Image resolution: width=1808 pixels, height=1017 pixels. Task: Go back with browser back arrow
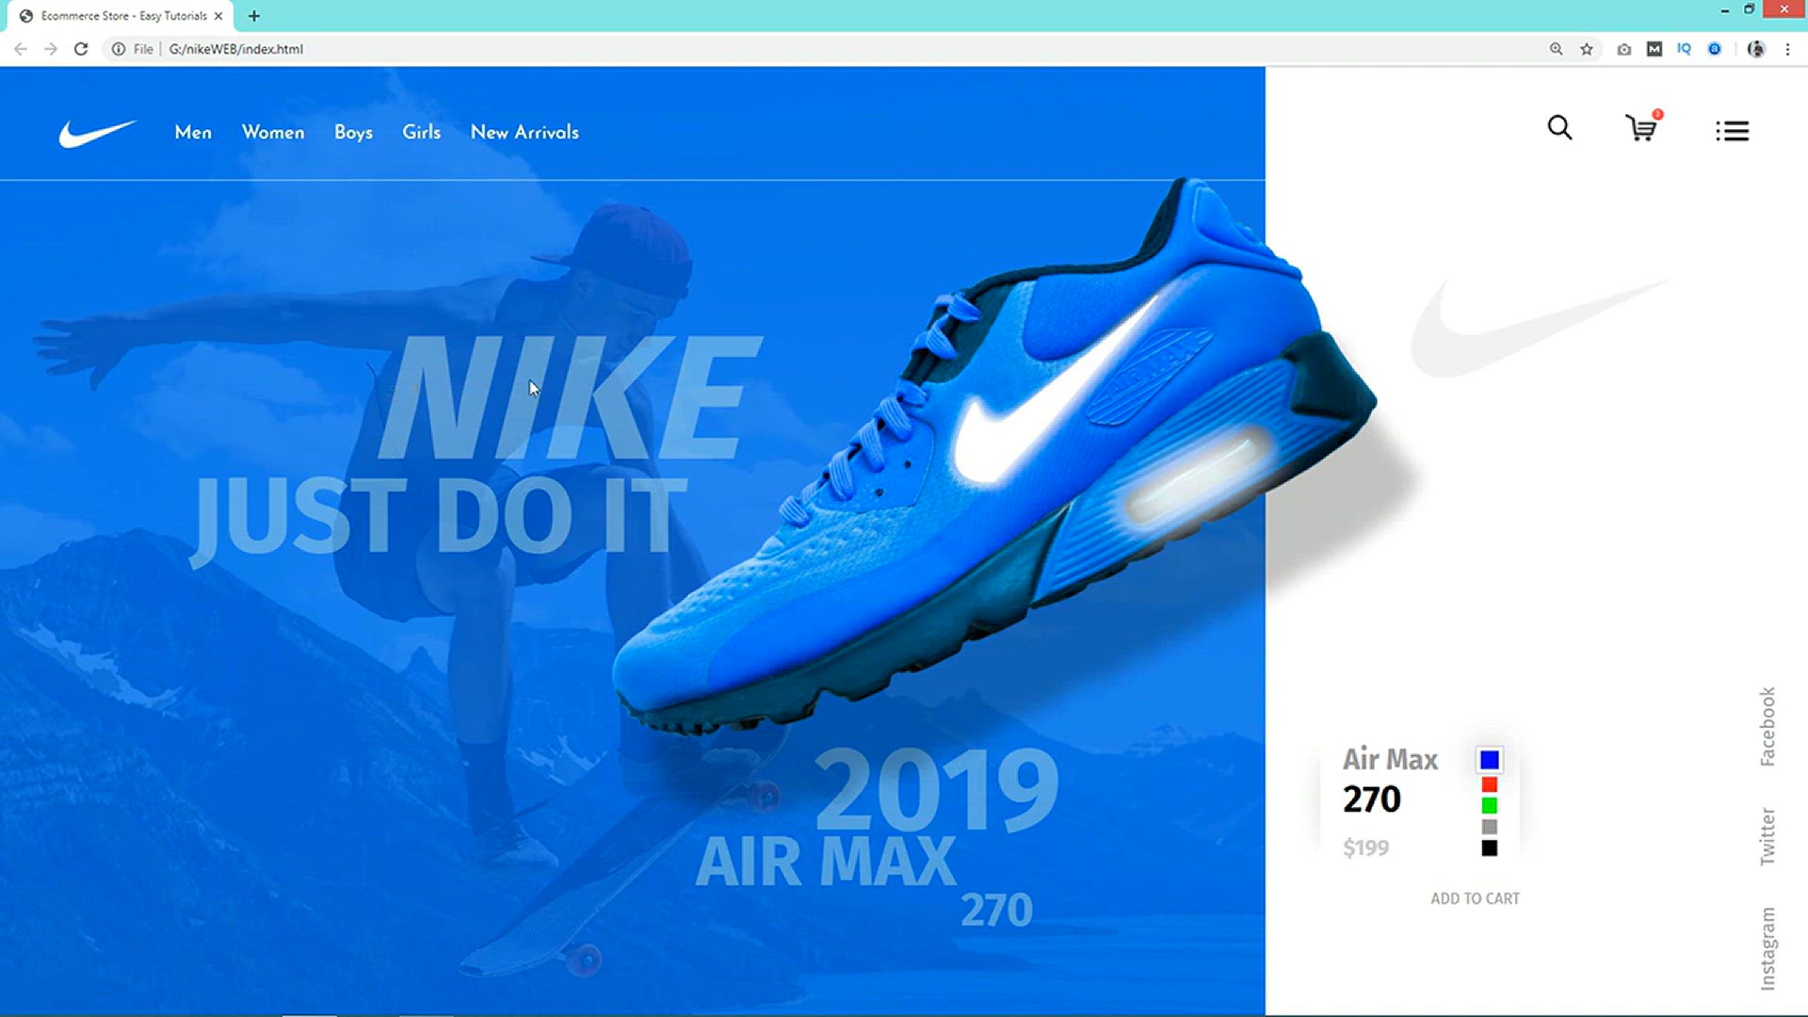(21, 49)
